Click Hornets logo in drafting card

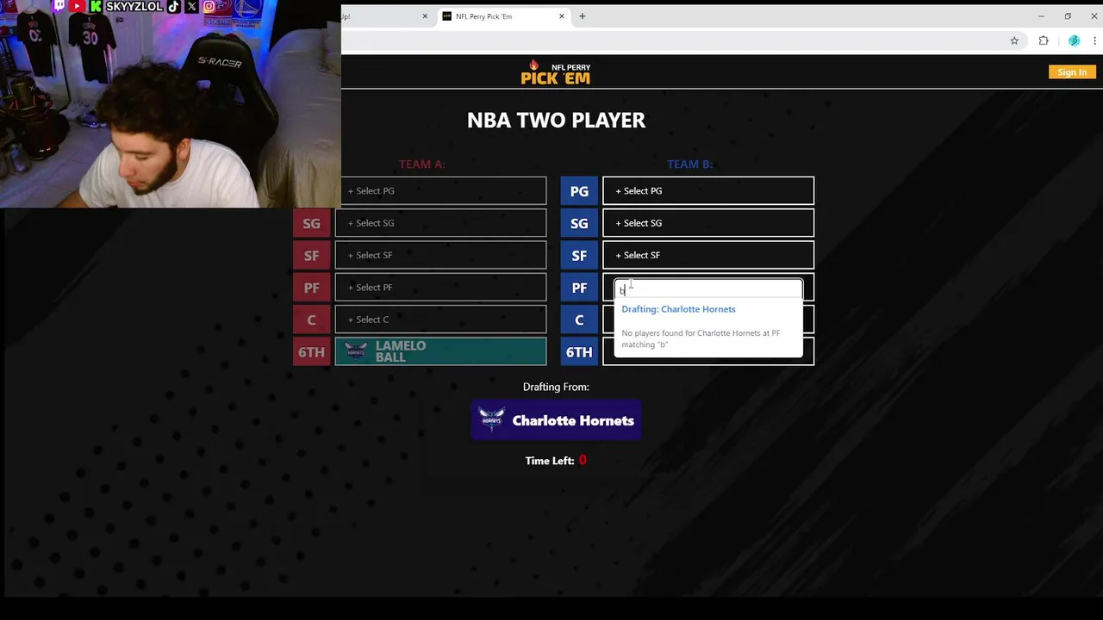point(491,419)
